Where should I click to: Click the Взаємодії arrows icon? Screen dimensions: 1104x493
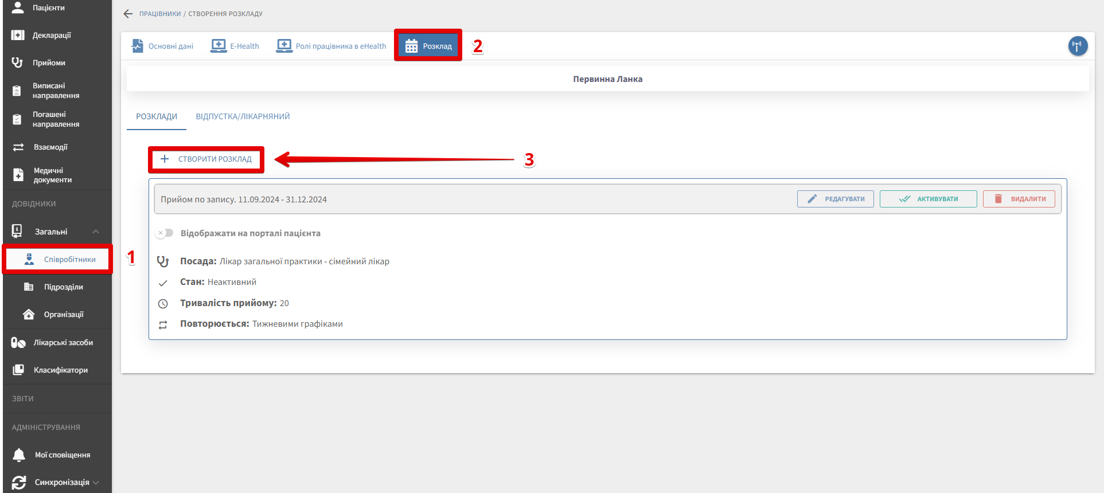point(18,147)
